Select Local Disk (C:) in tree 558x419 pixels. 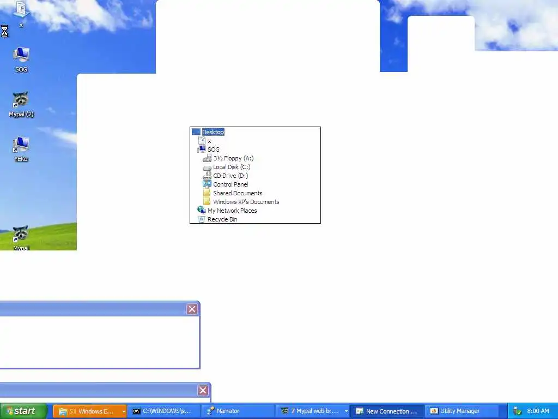click(x=232, y=167)
